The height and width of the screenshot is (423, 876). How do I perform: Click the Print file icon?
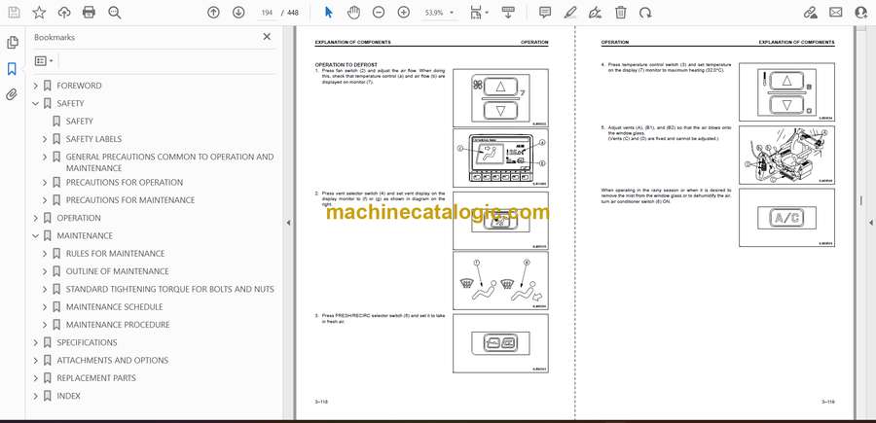click(x=90, y=13)
